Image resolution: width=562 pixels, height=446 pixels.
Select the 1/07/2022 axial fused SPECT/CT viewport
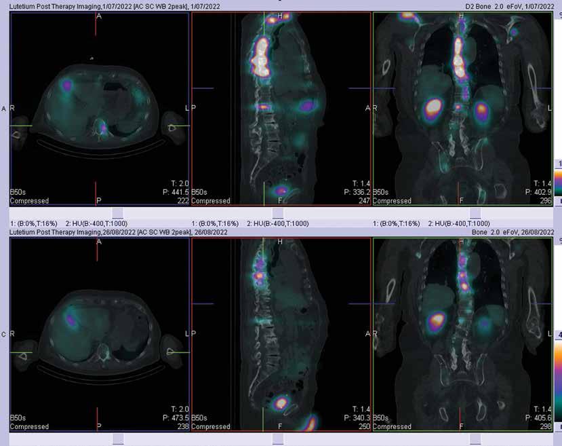[x=99, y=109]
